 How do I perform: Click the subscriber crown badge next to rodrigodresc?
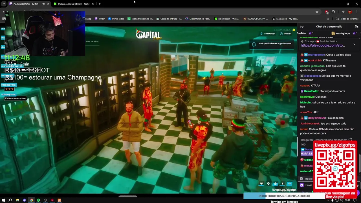(306, 55)
